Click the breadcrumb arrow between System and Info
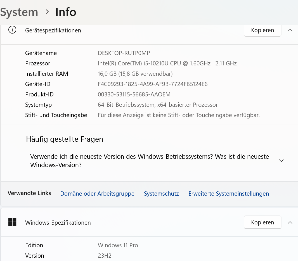298x261 pixels. (47, 12)
